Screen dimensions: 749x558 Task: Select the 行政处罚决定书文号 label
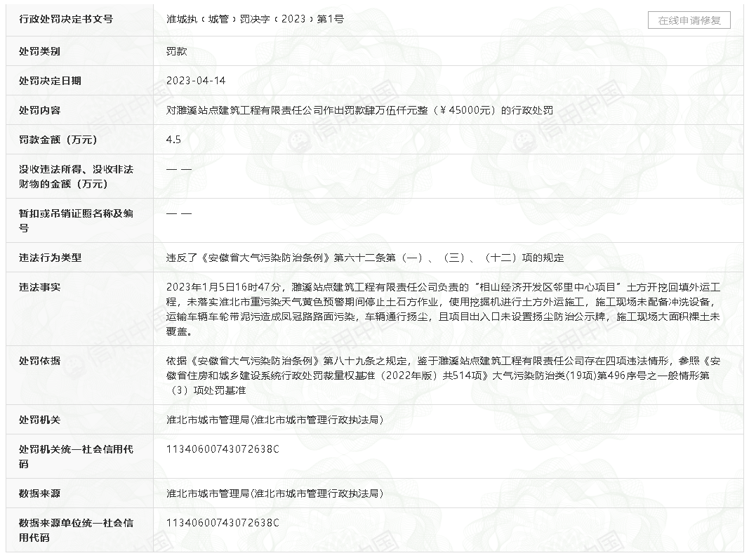(x=66, y=19)
